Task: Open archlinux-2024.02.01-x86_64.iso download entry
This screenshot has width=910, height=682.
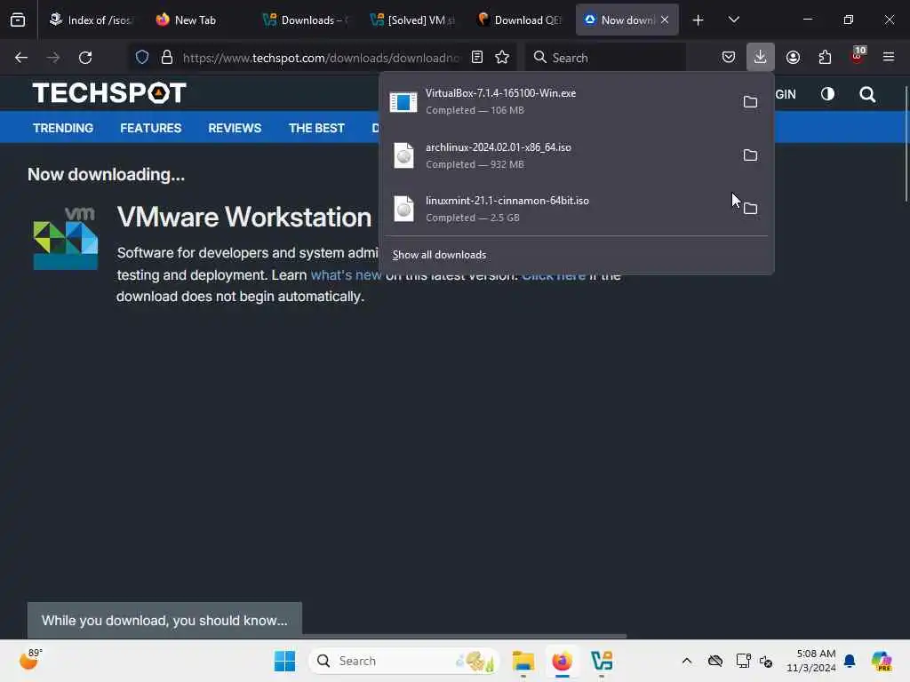Action: coord(557,155)
